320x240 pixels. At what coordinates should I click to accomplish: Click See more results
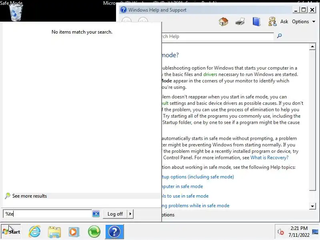click(x=30, y=196)
